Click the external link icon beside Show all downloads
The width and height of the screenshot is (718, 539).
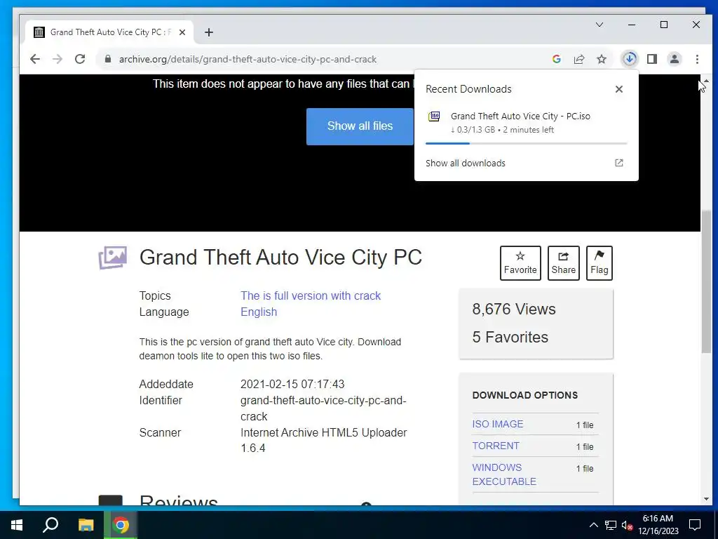coord(618,163)
